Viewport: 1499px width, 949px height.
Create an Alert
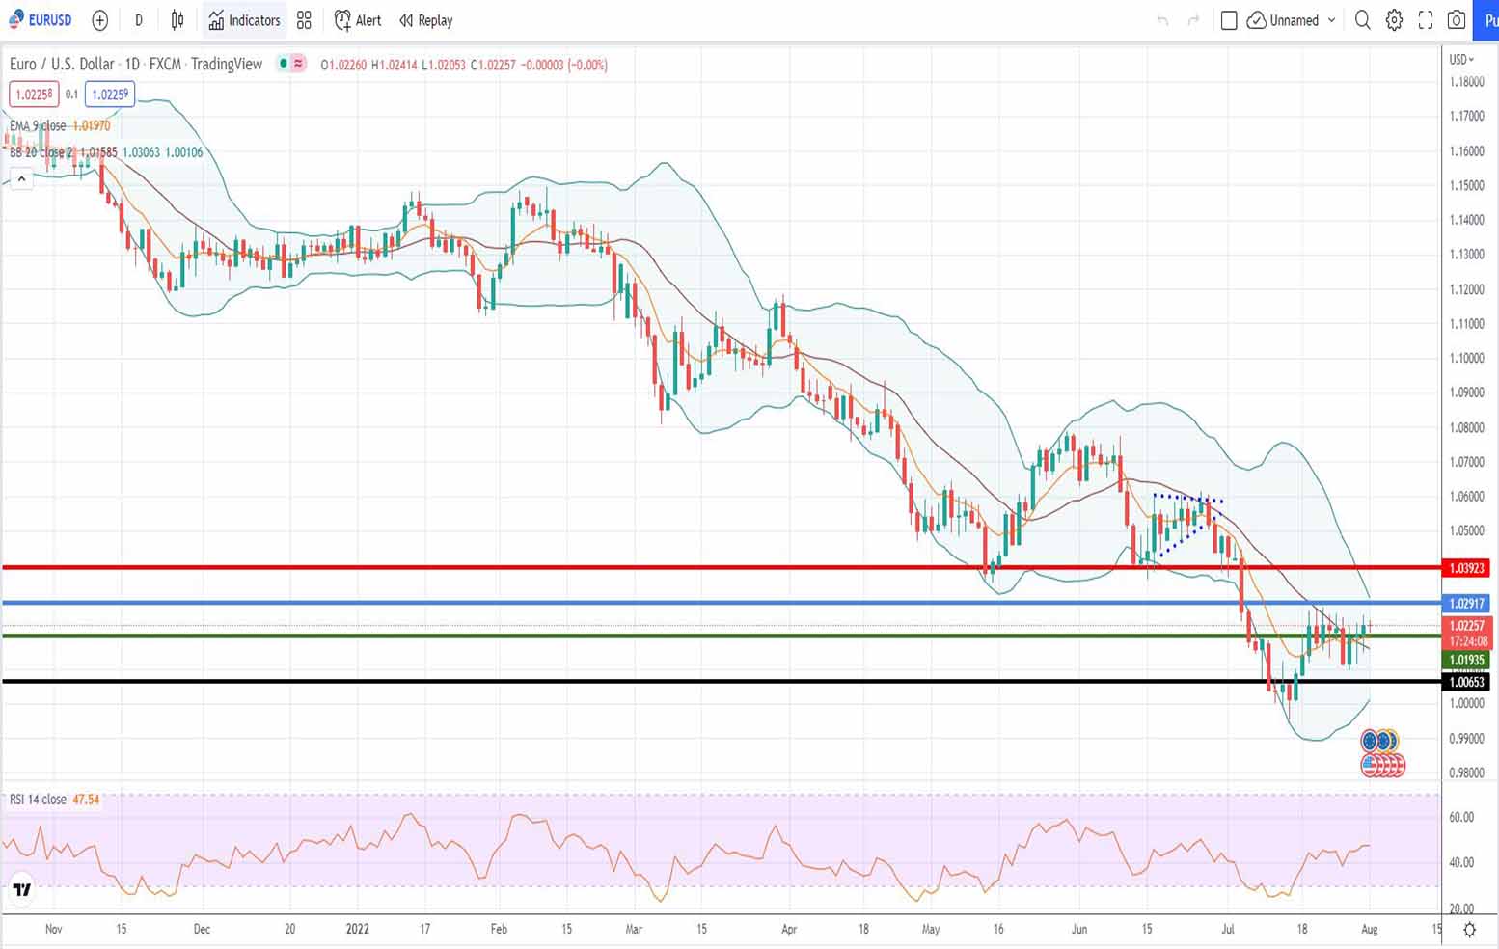click(x=358, y=20)
